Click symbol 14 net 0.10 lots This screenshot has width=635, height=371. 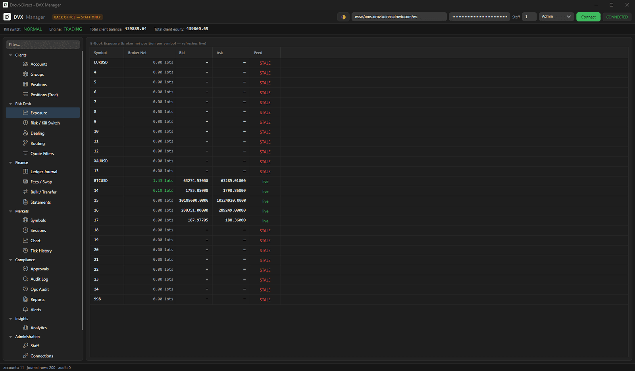click(x=163, y=191)
